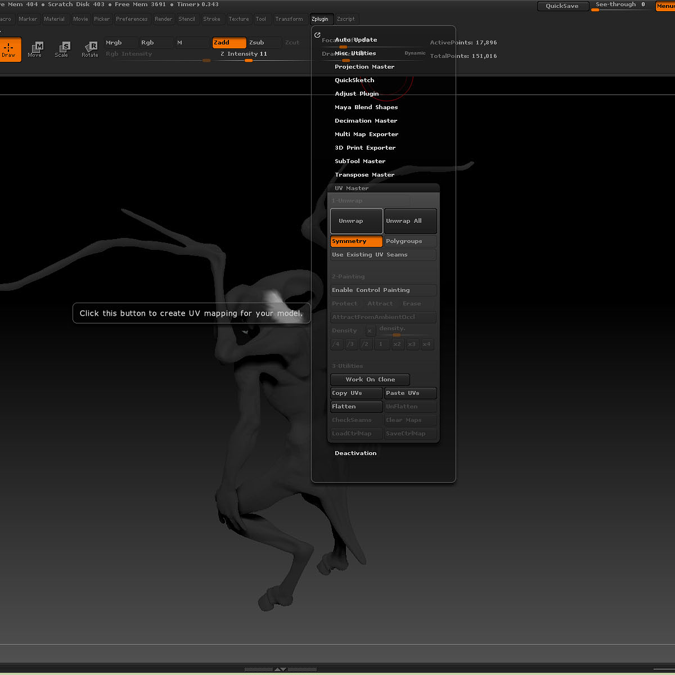Click the Zplugin palette dock icon

[x=317, y=35]
